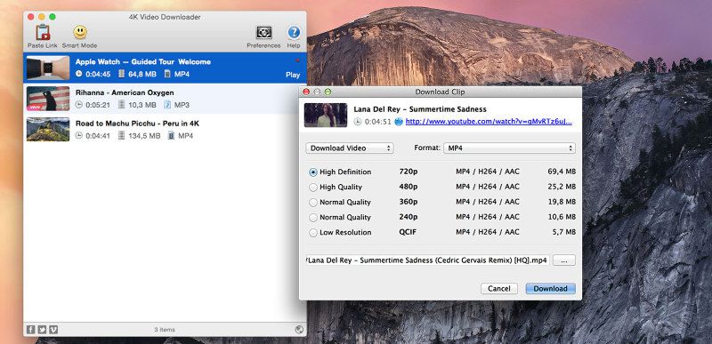Select Normal Quality 360p radio button
Image resolution: width=712 pixels, height=344 pixels.
tap(313, 203)
